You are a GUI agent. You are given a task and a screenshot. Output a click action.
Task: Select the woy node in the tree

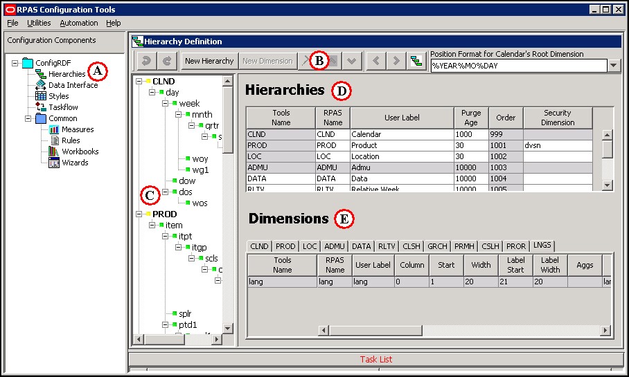[200, 158]
